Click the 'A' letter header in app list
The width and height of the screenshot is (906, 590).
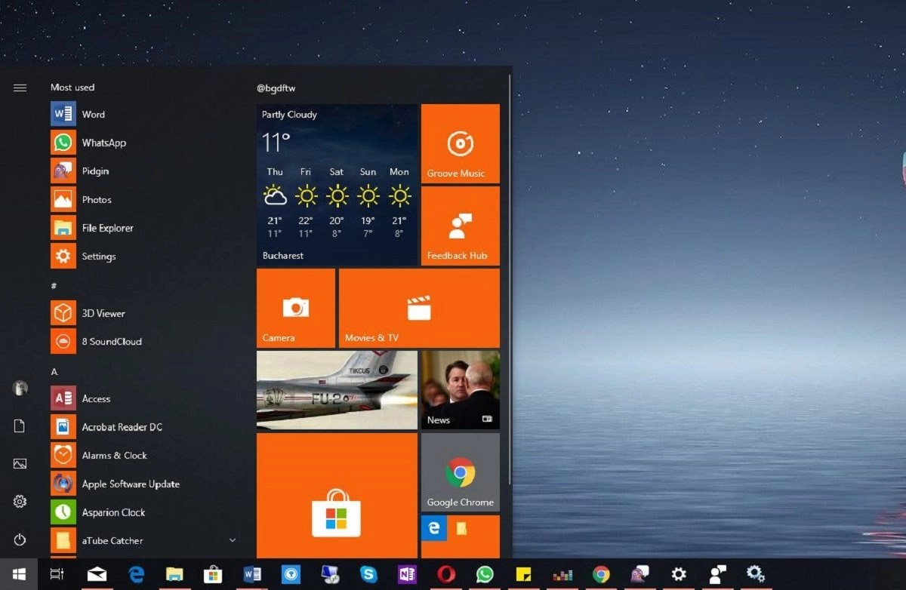click(x=54, y=371)
